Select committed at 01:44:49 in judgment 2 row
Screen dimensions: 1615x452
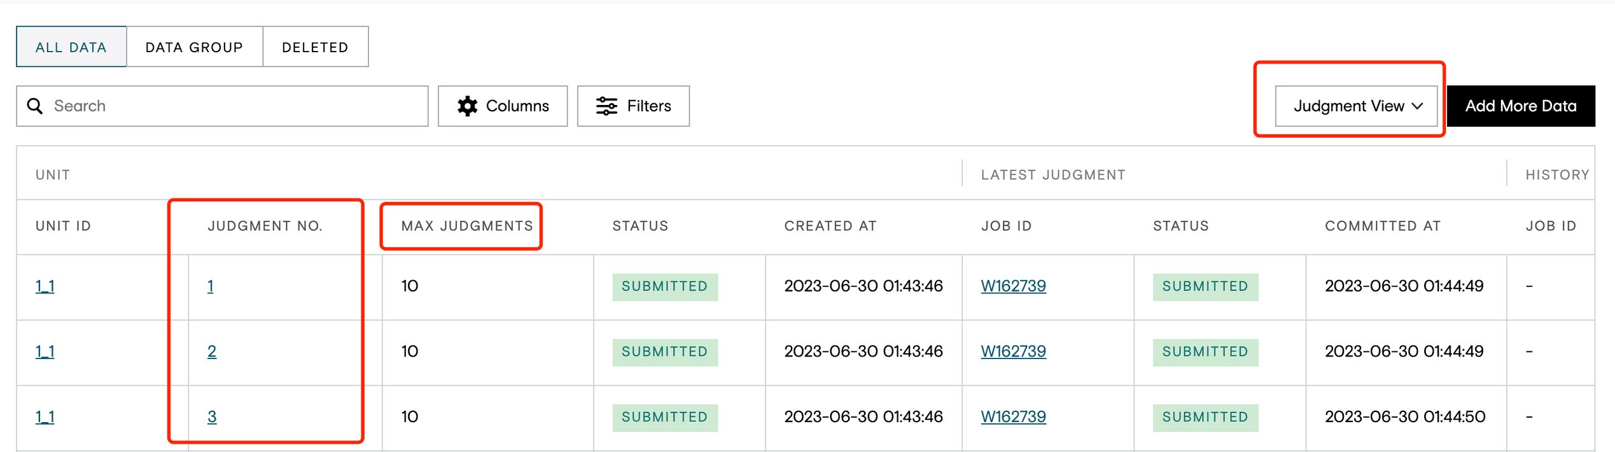pyautogui.click(x=1404, y=351)
